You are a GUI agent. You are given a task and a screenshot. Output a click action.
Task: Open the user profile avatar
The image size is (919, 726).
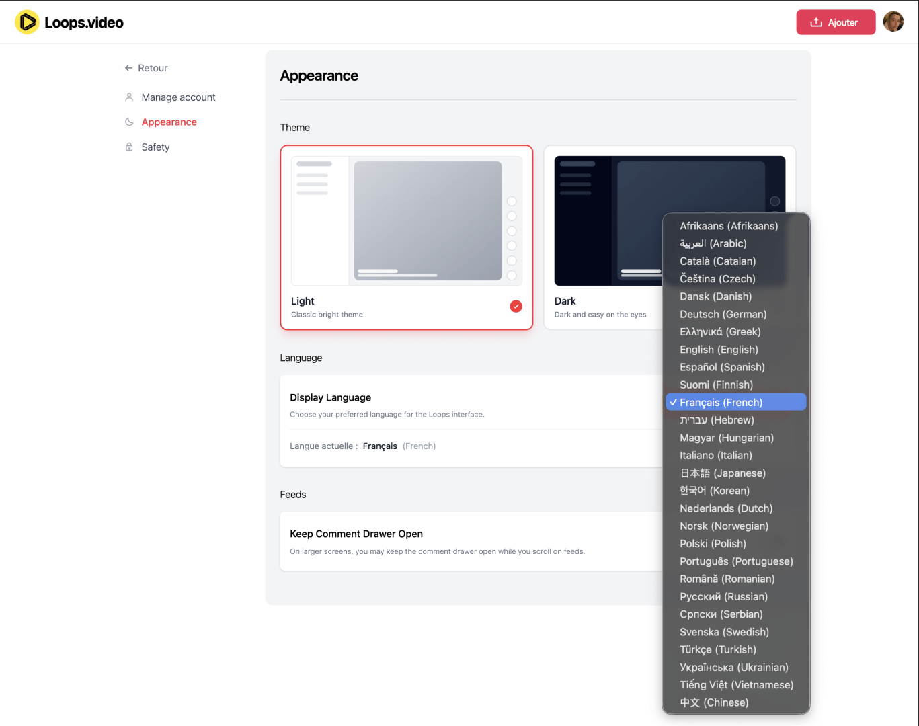pos(893,22)
